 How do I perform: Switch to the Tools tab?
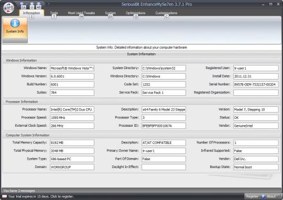pos(54,13)
